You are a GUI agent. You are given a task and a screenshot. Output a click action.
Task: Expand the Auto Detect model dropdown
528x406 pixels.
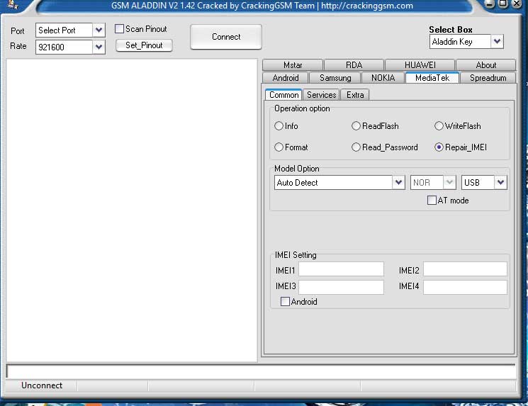pos(398,183)
